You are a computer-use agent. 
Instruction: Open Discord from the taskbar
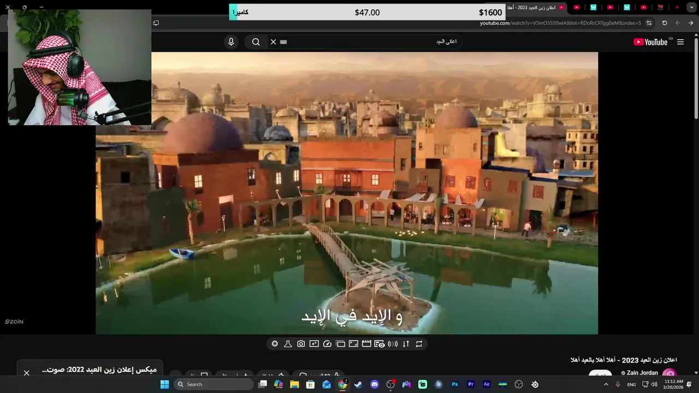[375, 384]
